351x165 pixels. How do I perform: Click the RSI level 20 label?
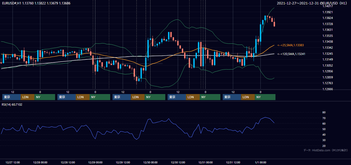[x=324, y=146]
